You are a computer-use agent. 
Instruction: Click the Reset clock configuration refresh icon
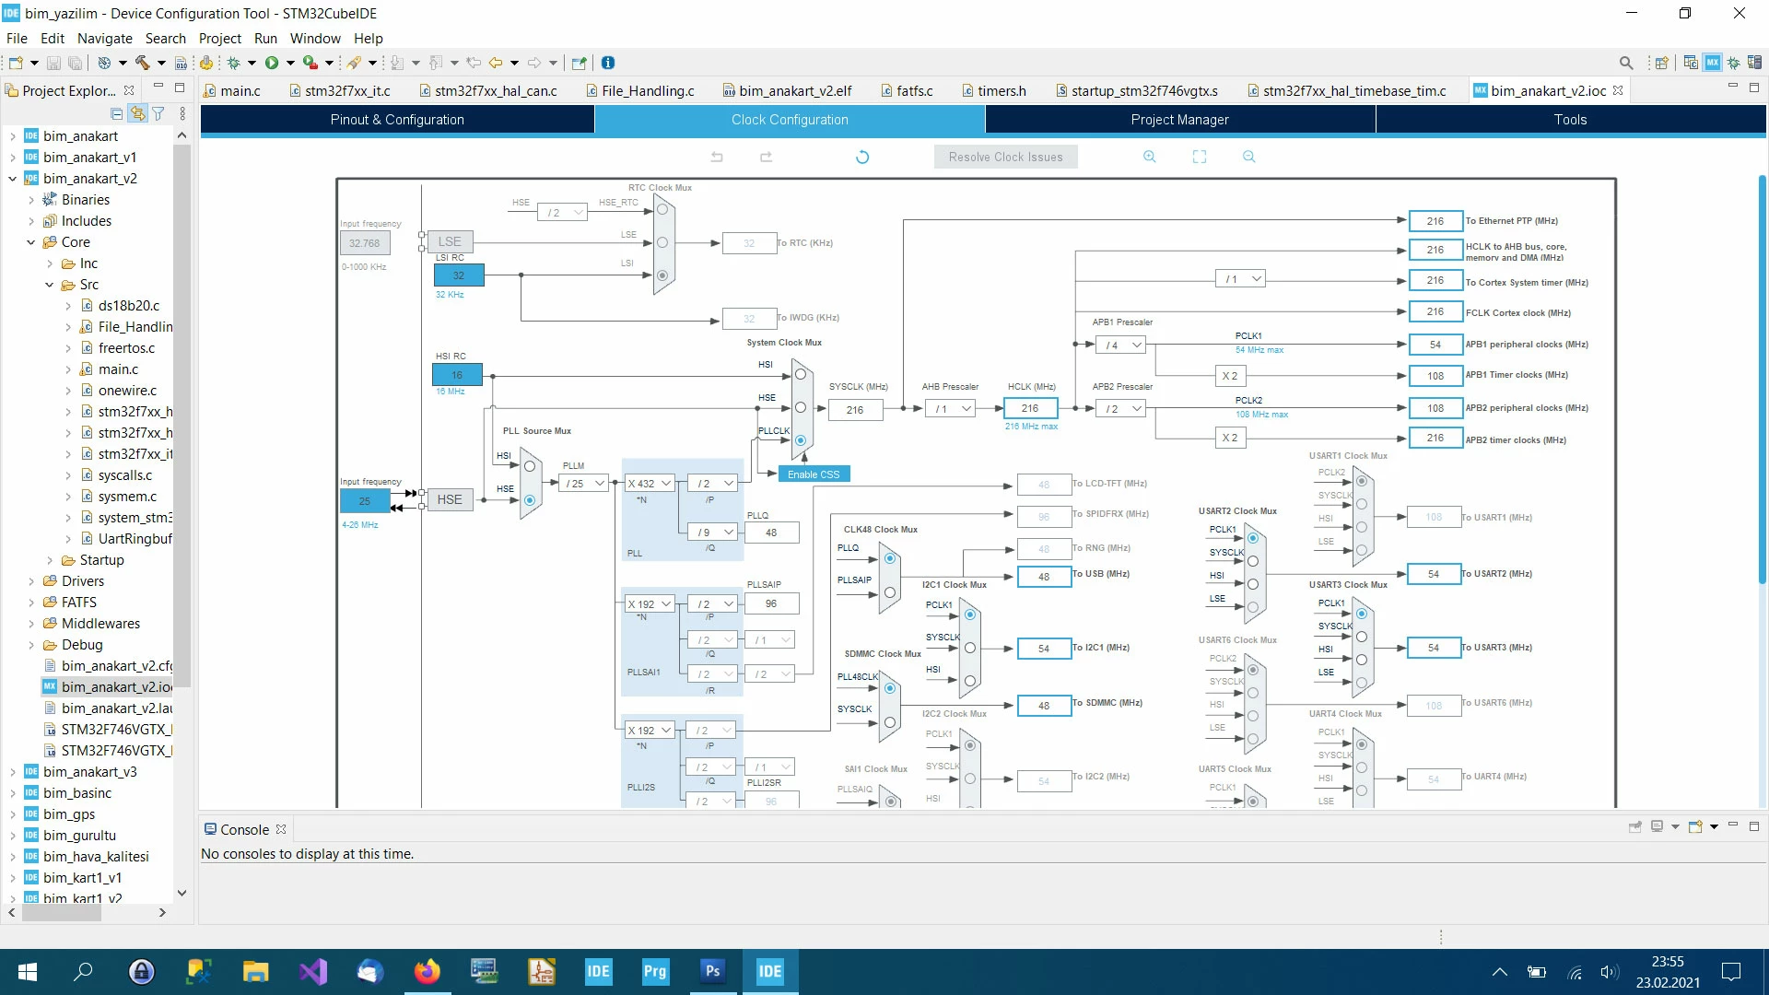862,157
